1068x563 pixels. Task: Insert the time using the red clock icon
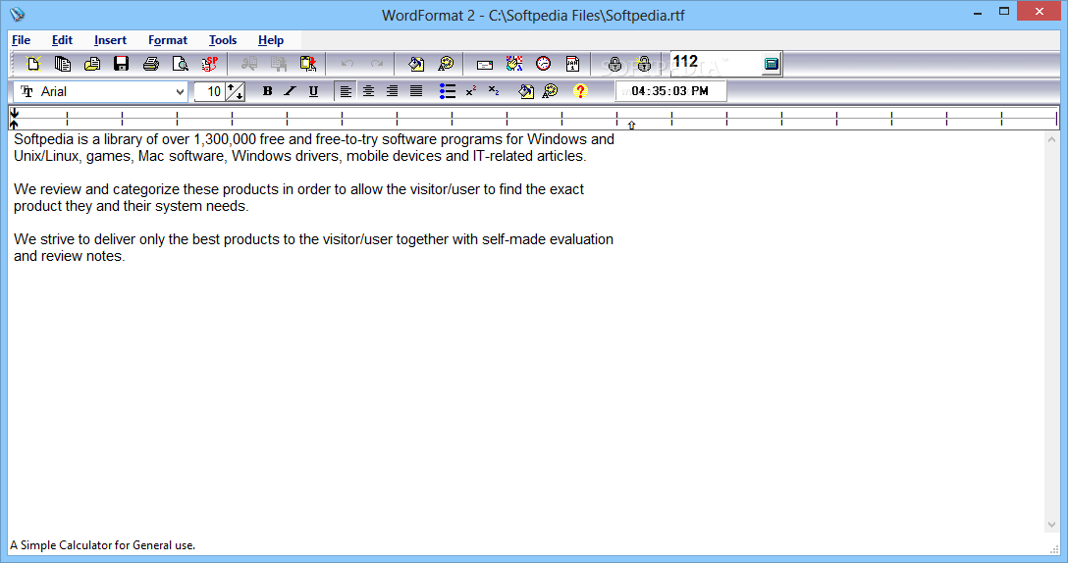(x=544, y=64)
